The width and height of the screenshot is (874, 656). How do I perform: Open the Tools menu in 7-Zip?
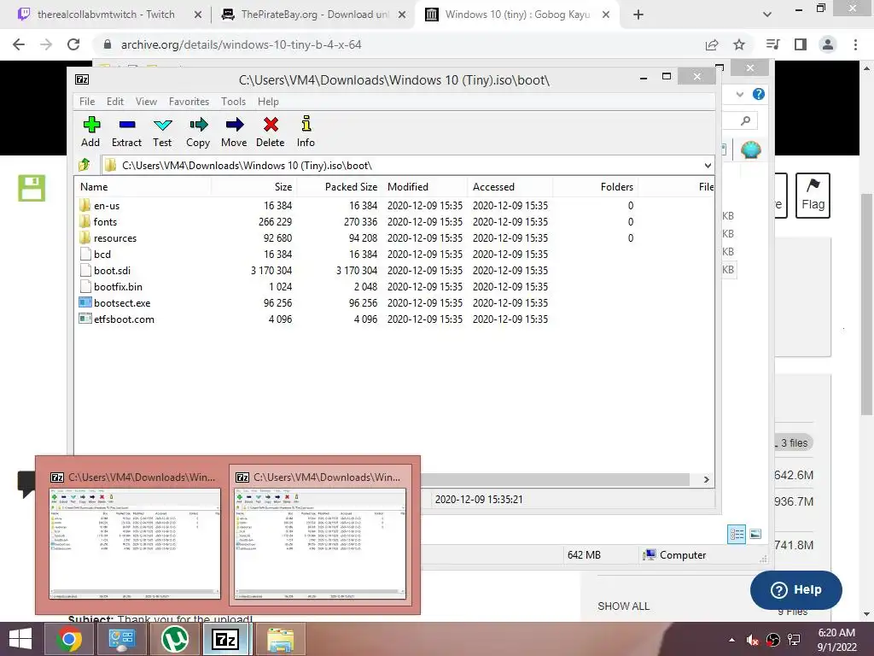[x=233, y=102]
